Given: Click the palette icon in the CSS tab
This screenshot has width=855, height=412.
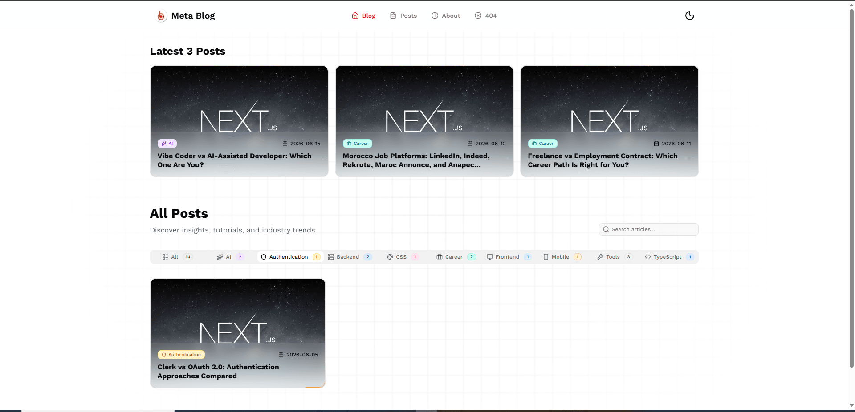Looking at the screenshot, I should tap(390, 257).
